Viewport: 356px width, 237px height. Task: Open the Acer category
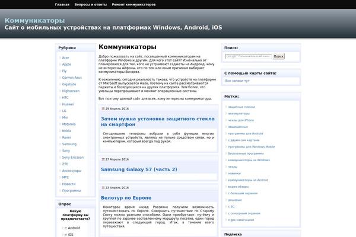pyautogui.click(x=66, y=58)
